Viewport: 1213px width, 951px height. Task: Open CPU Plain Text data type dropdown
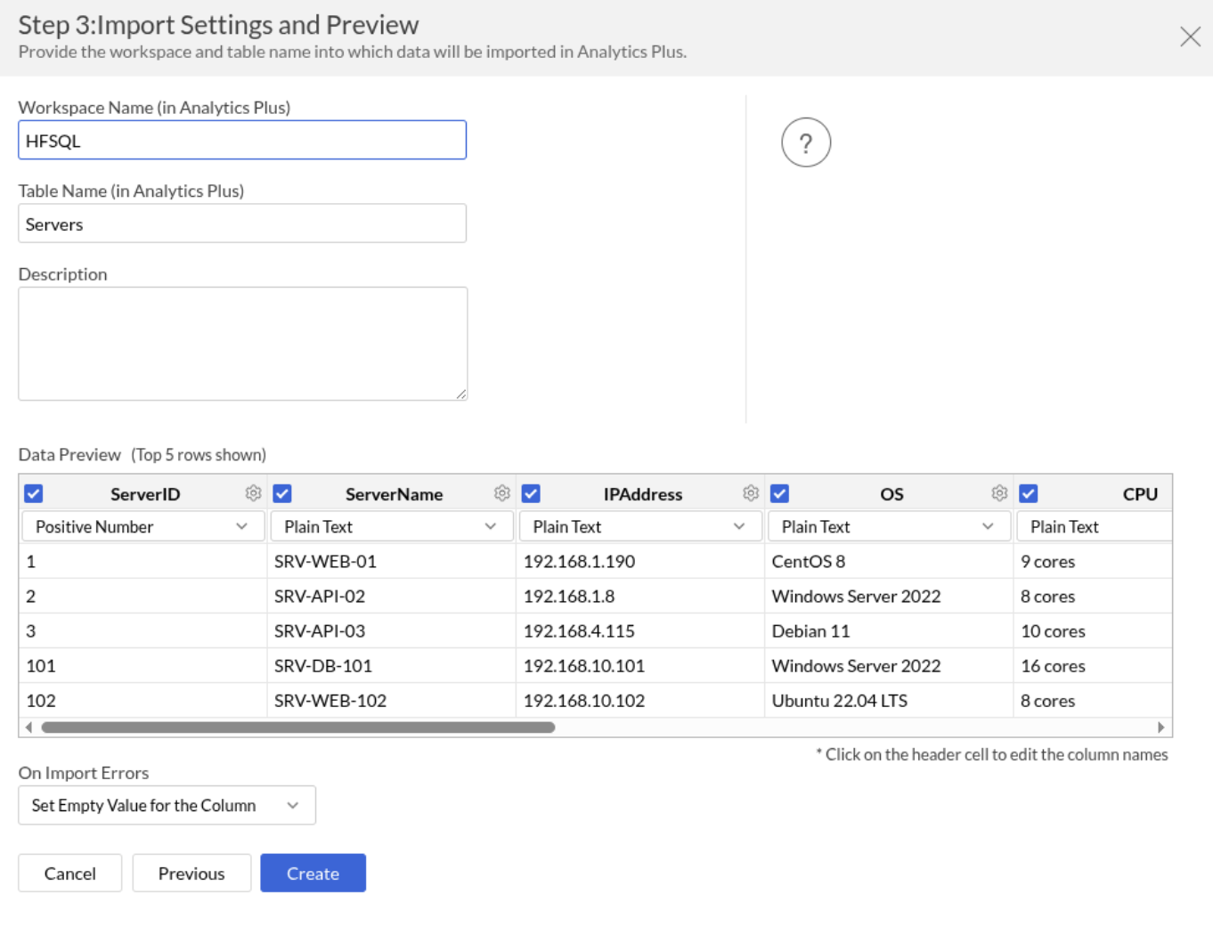1094,526
